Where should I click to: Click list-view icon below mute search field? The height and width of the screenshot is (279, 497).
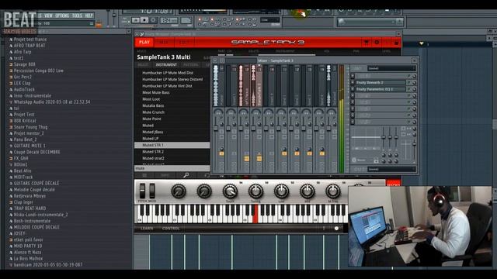[x=144, y=175]
